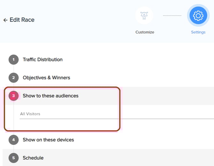Click the step 1 number circle

click(x=13, y=60)
